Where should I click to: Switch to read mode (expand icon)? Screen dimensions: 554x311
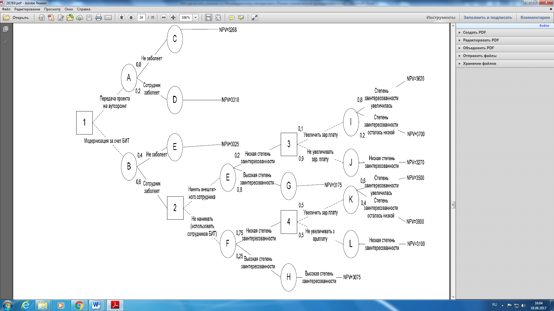pyautogui.click(x=254, y=18)
